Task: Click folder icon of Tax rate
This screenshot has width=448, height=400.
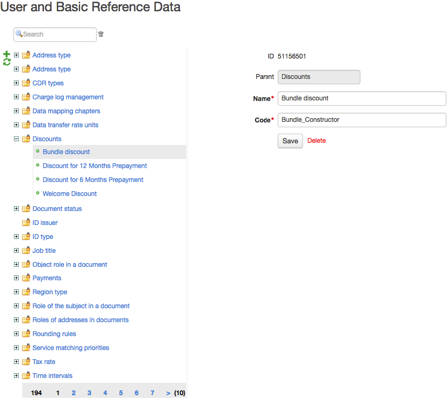Action: pos(26,362)
